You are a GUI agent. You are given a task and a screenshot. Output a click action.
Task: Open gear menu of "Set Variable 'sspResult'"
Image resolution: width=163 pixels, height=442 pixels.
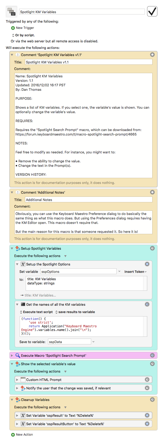pyautogui.click(x=147, y=415)
